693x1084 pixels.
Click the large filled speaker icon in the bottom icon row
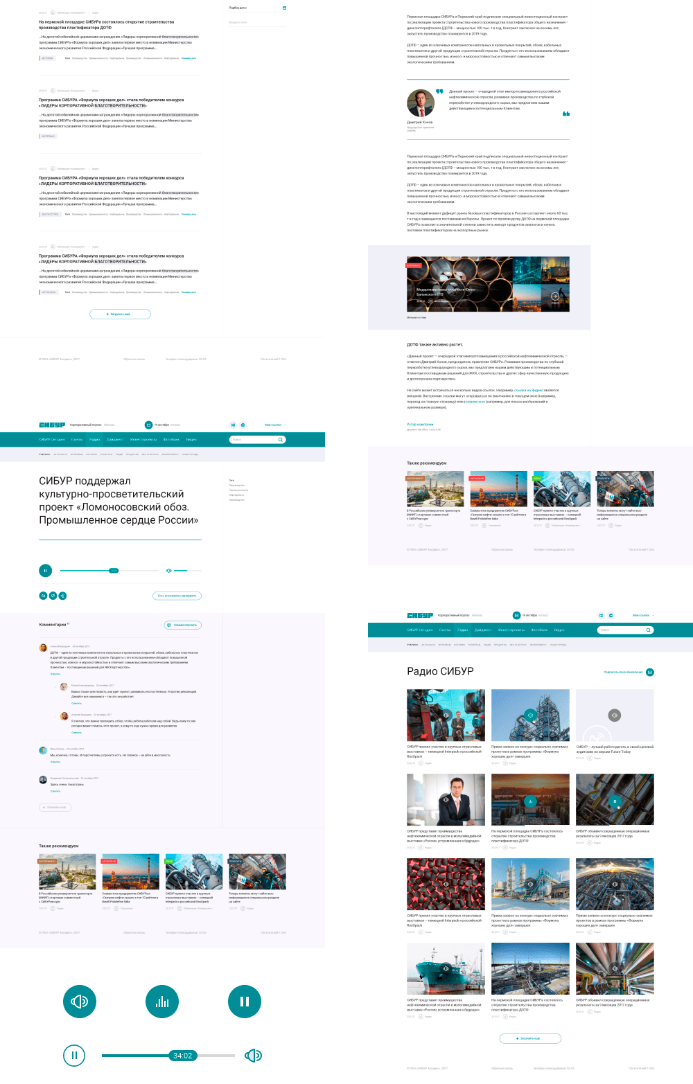(80, 1002)
